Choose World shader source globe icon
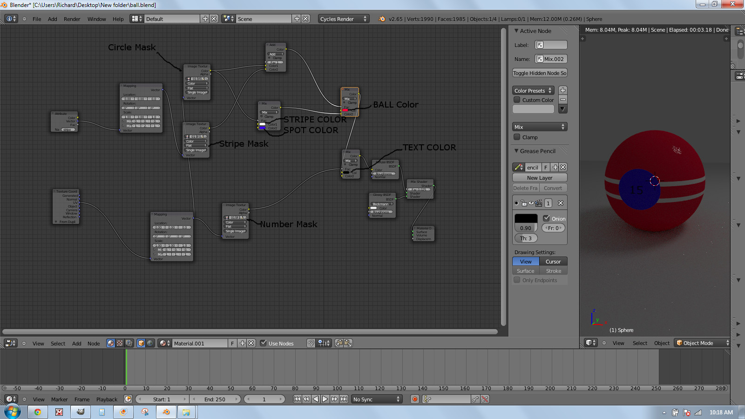The image size is (745, 419). coord(150,343)
